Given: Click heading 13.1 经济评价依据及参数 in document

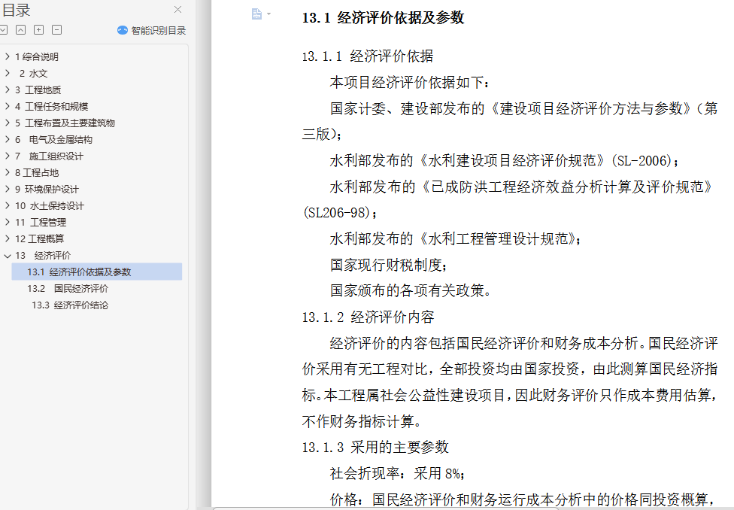Looking at the screenshot, I should pyautogui.click(x=383, y=18).
